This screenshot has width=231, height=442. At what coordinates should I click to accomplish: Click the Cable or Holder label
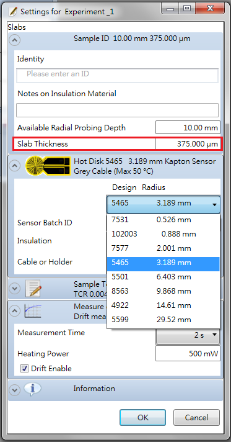pos(45,261)
